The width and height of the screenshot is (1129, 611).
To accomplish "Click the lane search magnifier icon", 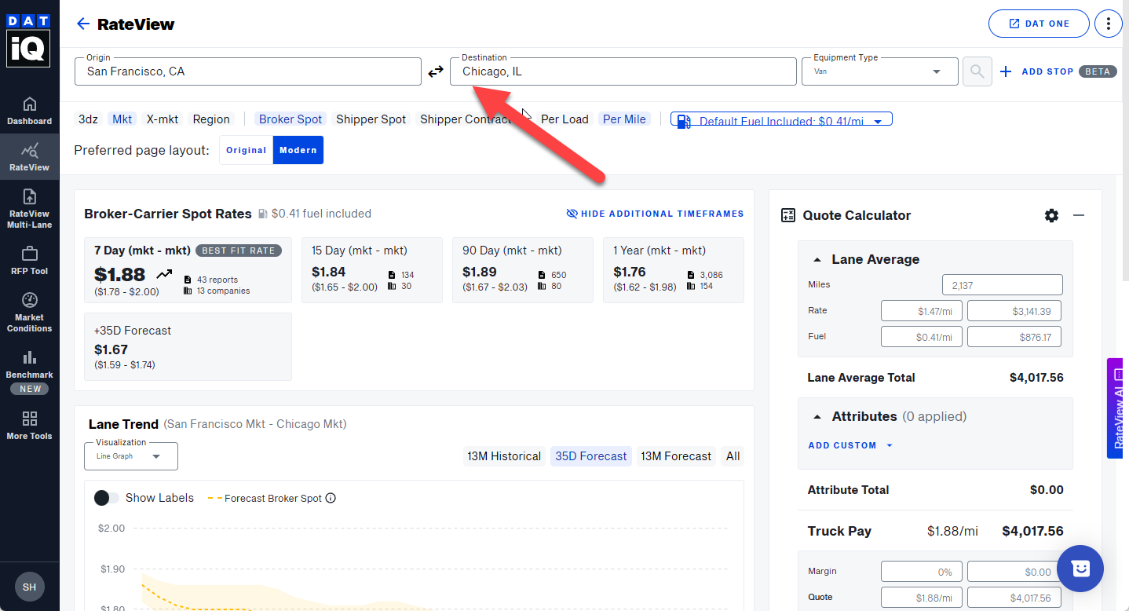I will coord(977,71).
